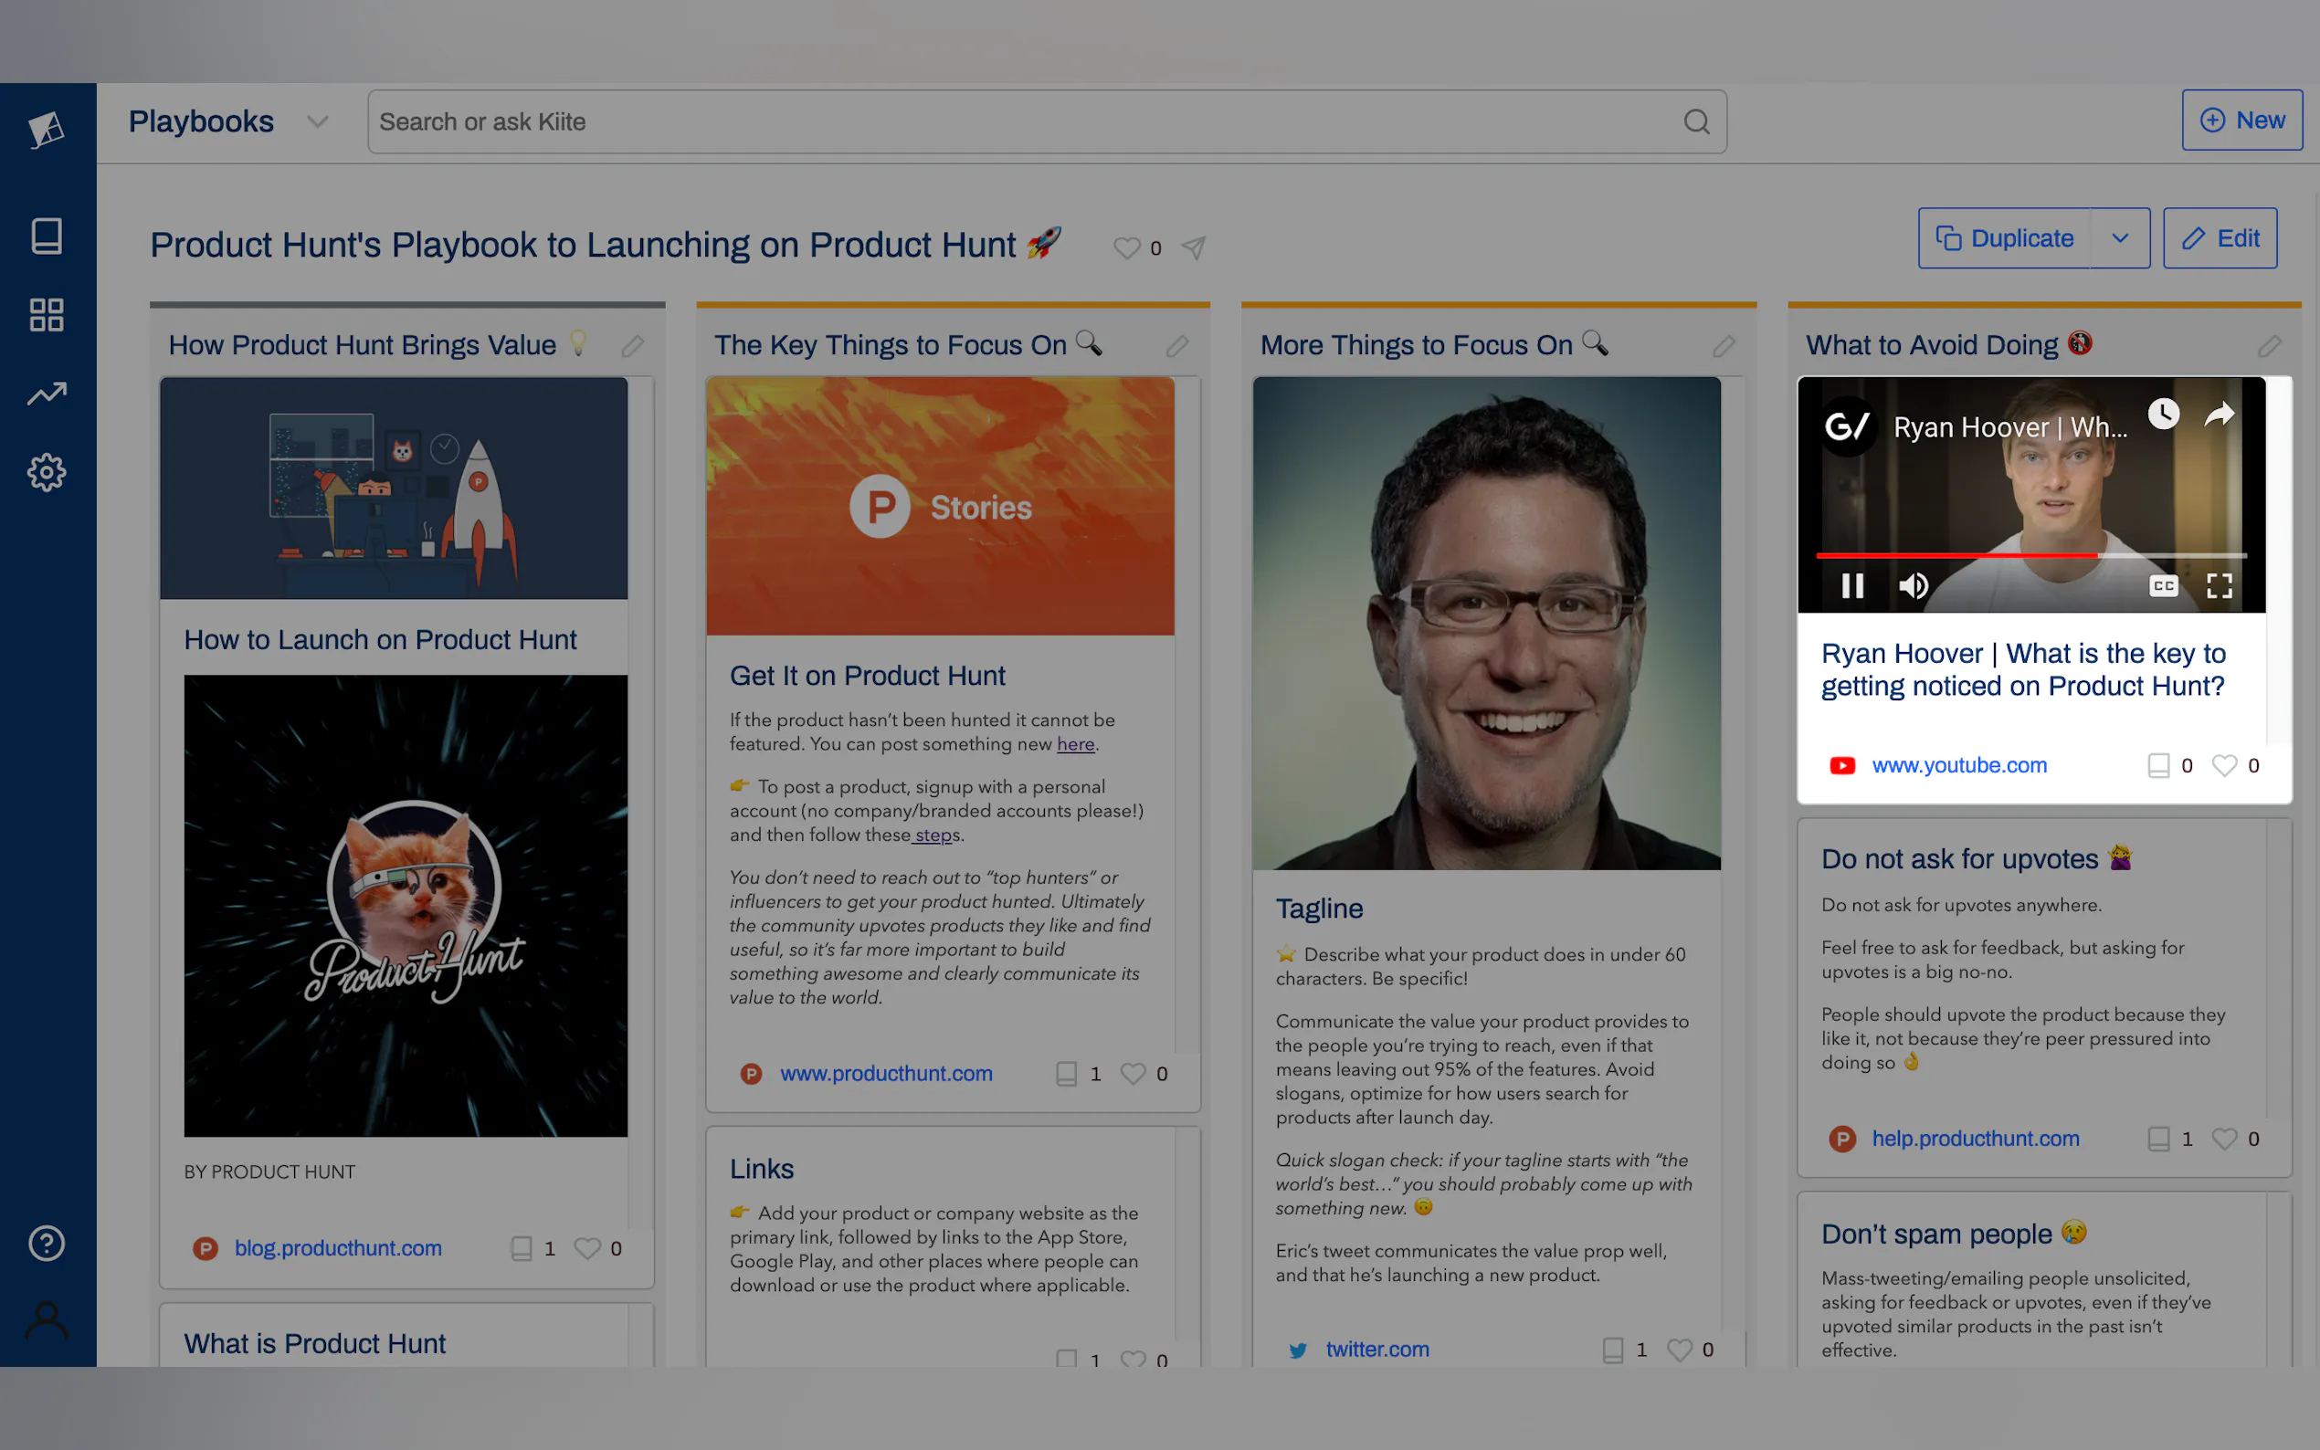Click the search magnifier icon in search bar
The width and height of the screenshot is (2320, 1450).
(x=1696, y=121)
